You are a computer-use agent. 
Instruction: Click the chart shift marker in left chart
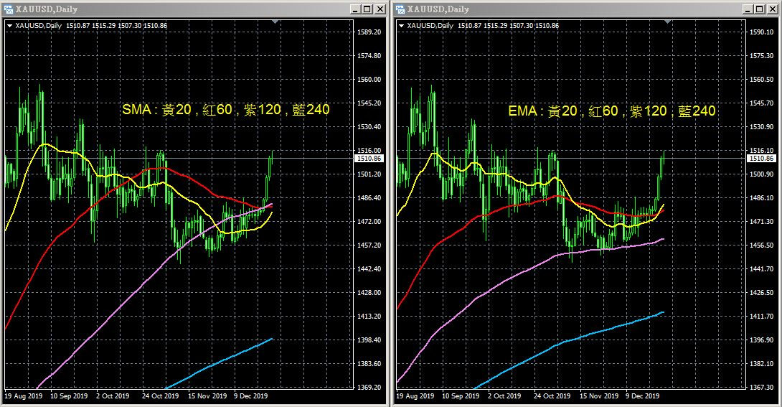point(275,22)
